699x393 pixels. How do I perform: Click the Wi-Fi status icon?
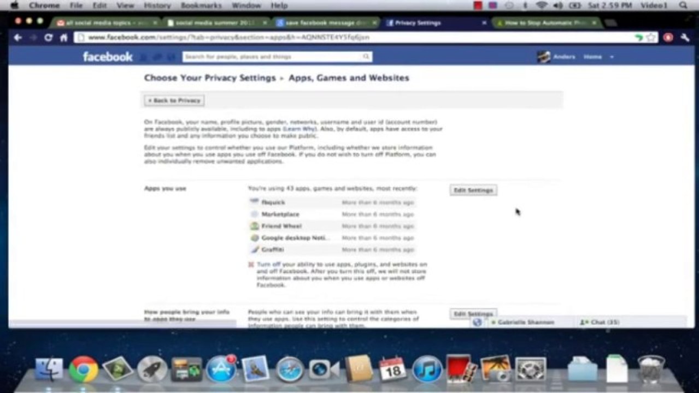542,5
